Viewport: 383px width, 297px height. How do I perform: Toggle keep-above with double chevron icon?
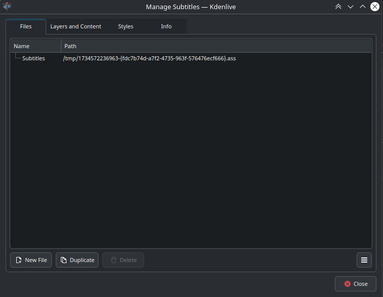[338, 7]
